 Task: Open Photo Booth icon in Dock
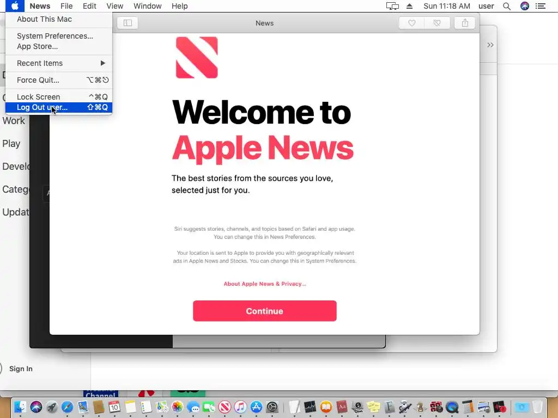click(x=436, y=407)
